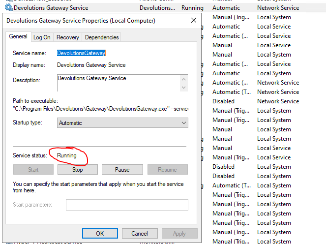Confirm the dialog with OK
This screenshot has height=244, width=326.
[x=100, y=233]
